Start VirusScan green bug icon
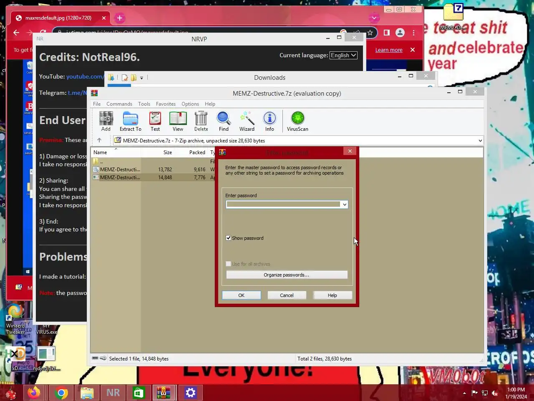 (297, 122)
